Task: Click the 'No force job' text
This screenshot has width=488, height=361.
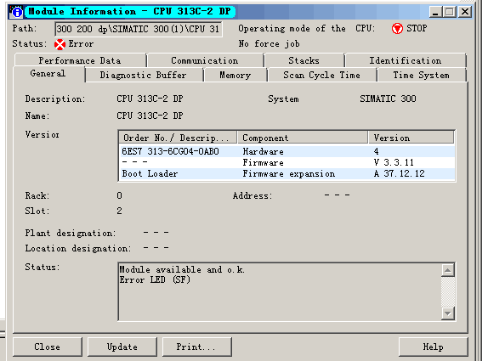Action: [x=270, y=44]
